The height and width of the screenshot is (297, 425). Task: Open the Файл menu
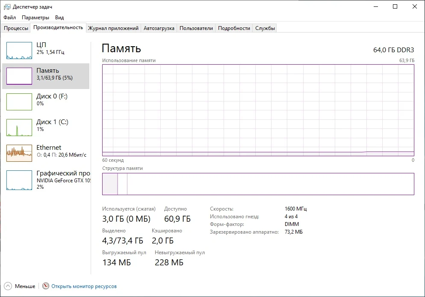tap(9, 18)
